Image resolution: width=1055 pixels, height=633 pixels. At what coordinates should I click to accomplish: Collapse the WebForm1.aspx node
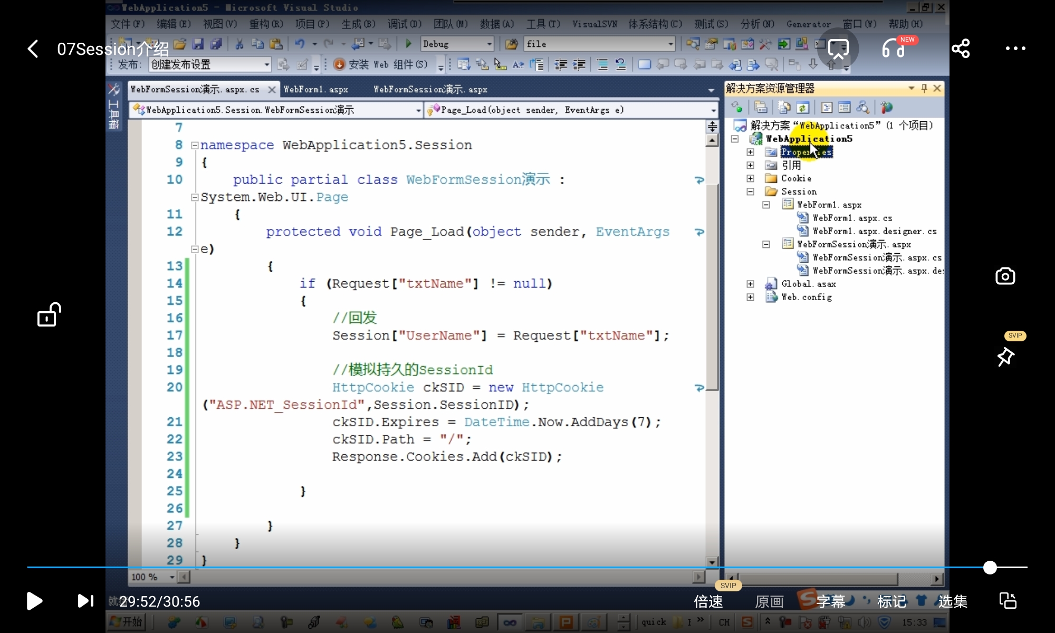[x=766, y=205]
